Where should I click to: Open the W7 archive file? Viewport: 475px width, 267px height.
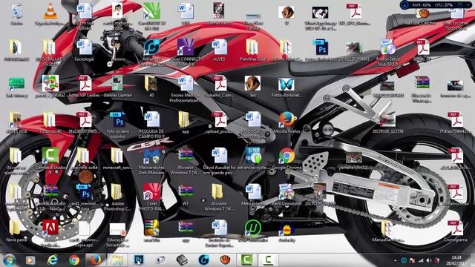(186, 191)
